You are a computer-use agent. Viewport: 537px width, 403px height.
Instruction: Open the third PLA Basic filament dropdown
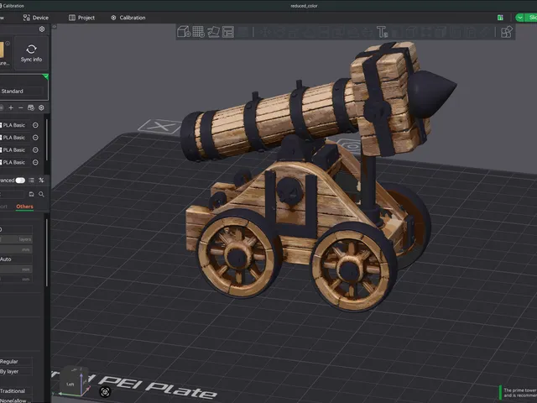13,149
